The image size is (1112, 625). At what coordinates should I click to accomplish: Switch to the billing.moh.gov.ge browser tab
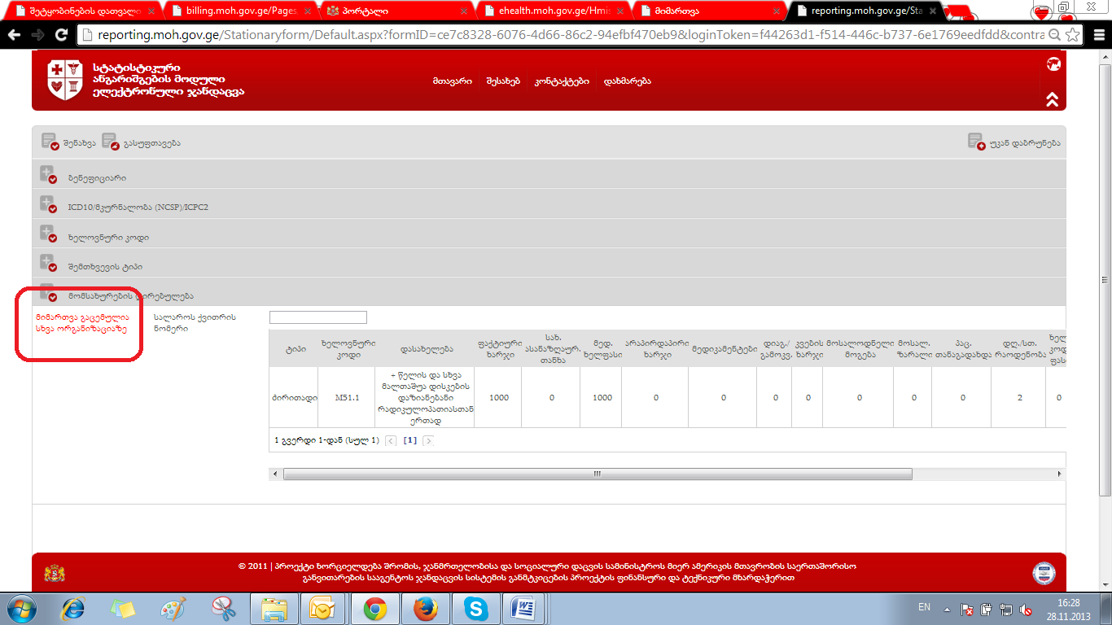236,11
